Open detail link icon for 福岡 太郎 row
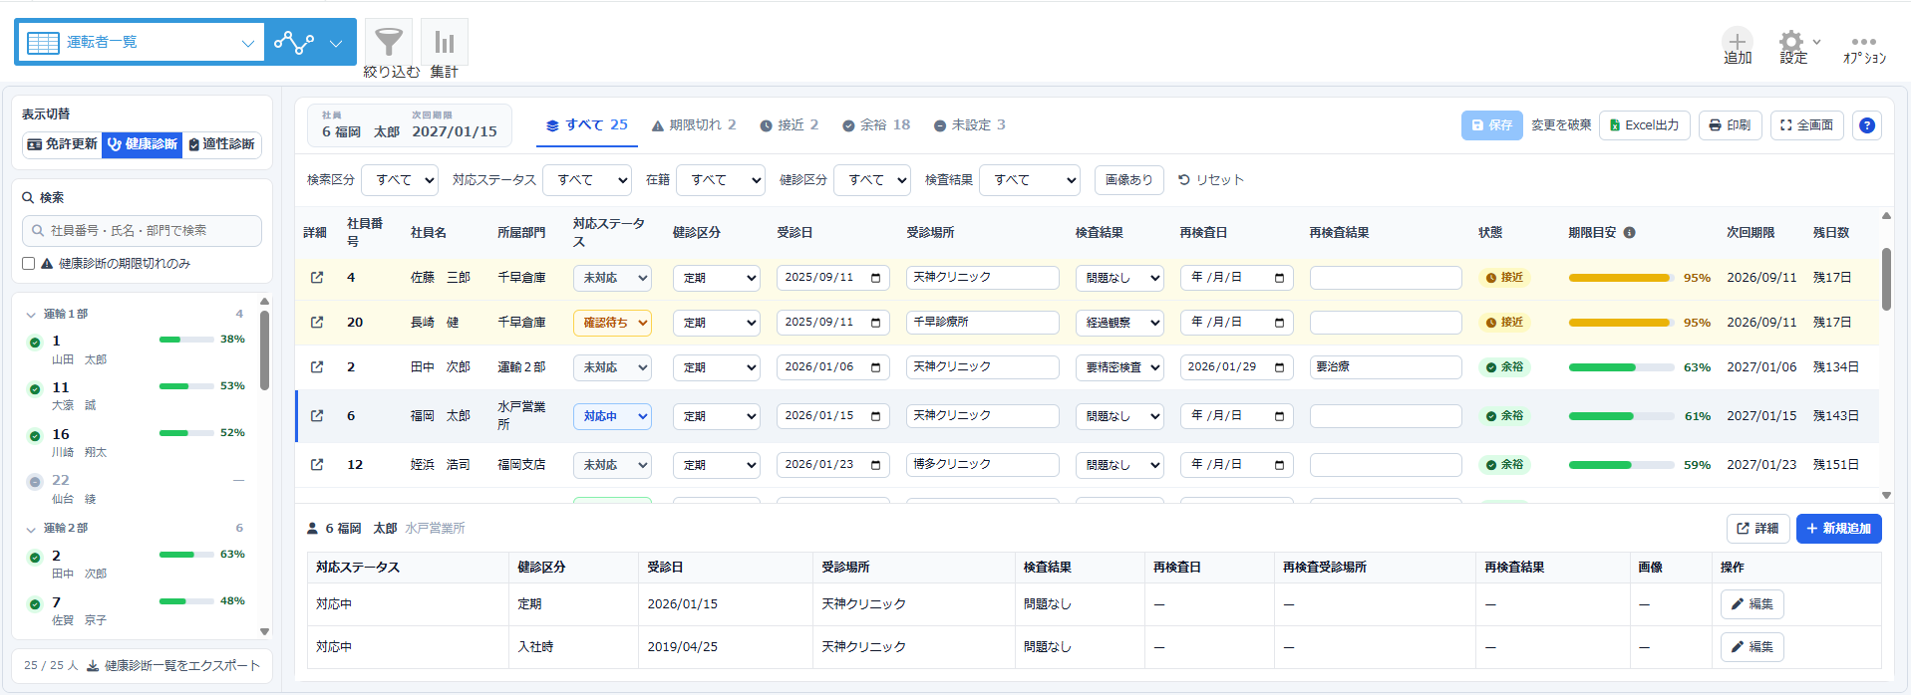Image resolution: width=1911 pixels, height=695 pixels. (317, 416)
